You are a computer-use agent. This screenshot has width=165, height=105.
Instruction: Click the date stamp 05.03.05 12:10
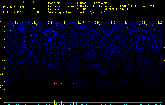13,12
